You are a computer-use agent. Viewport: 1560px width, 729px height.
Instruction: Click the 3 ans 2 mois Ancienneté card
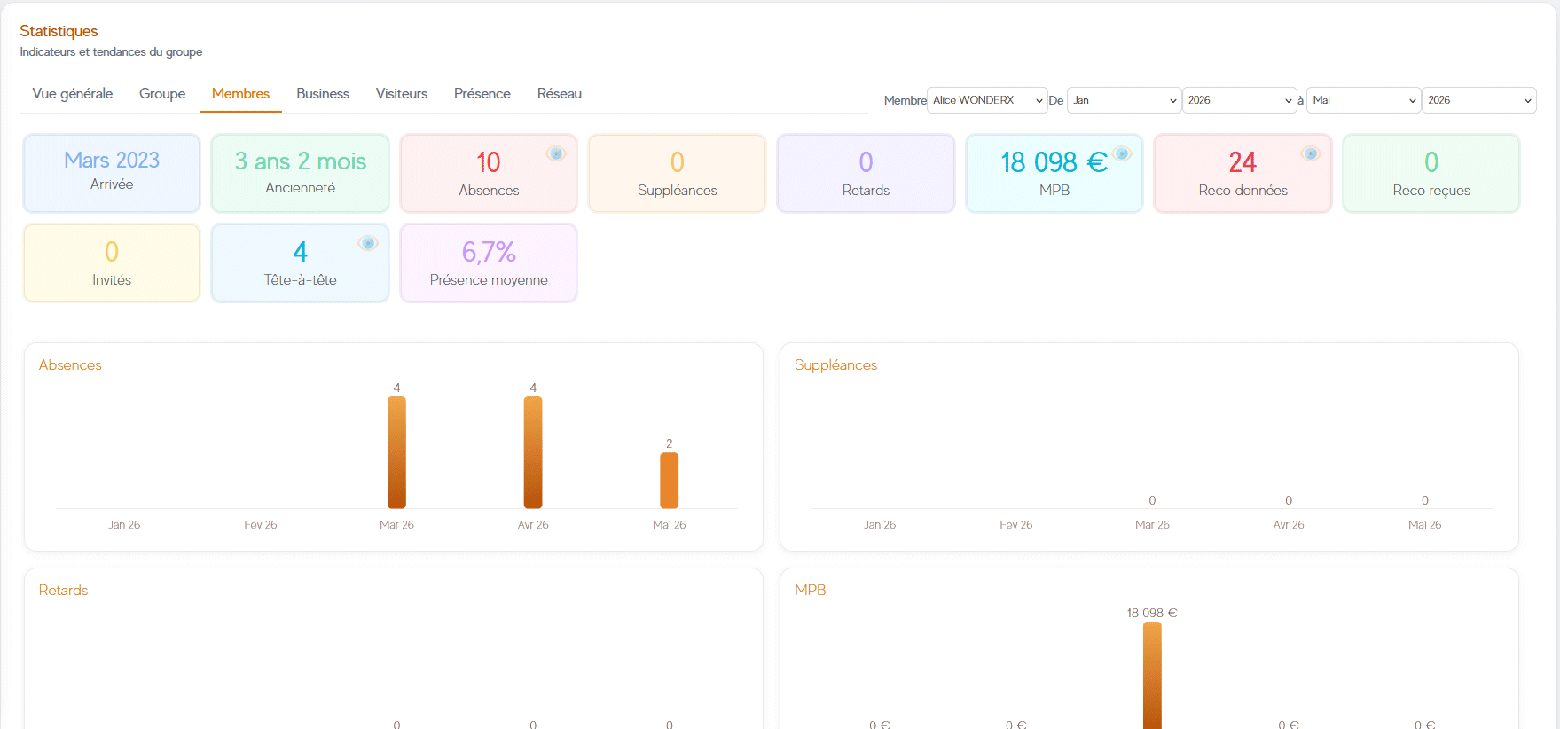[300, 173]
